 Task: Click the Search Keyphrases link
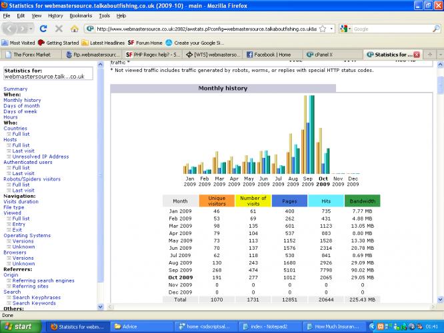[37, 297]
